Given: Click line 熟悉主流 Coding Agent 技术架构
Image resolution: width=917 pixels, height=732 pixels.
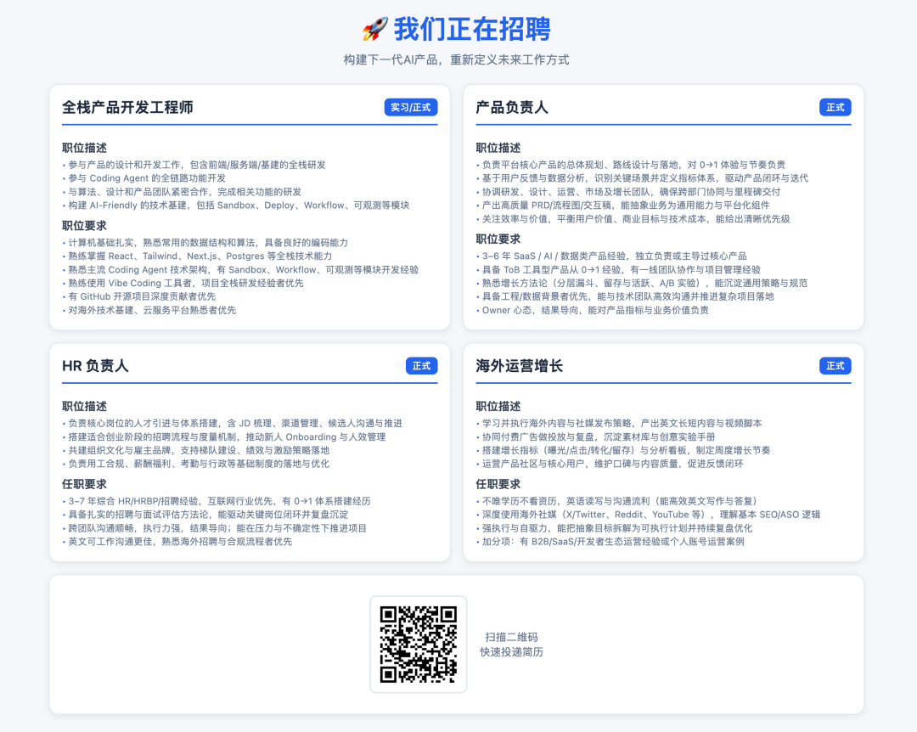Looking at the screenshot, I should [x=244, y=270].
